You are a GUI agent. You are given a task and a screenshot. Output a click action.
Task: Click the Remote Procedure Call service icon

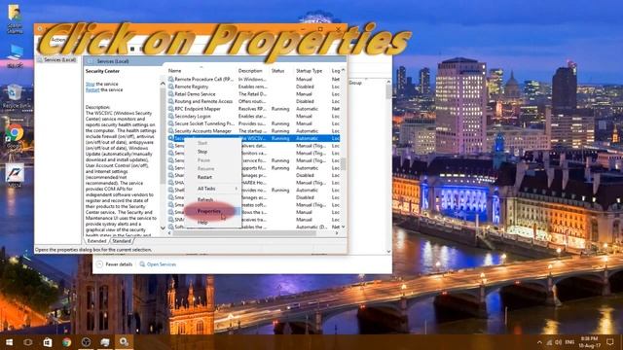tap(171, 79)
